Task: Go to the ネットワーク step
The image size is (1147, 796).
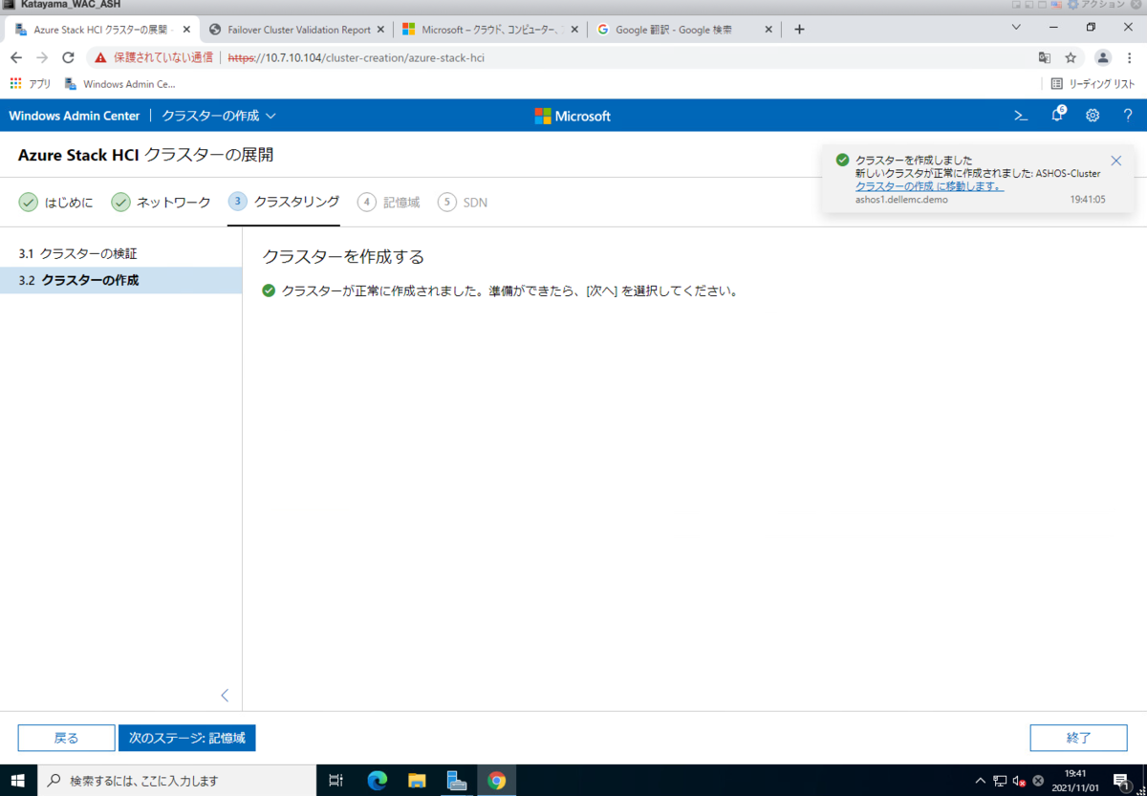Action: [161, 202]
